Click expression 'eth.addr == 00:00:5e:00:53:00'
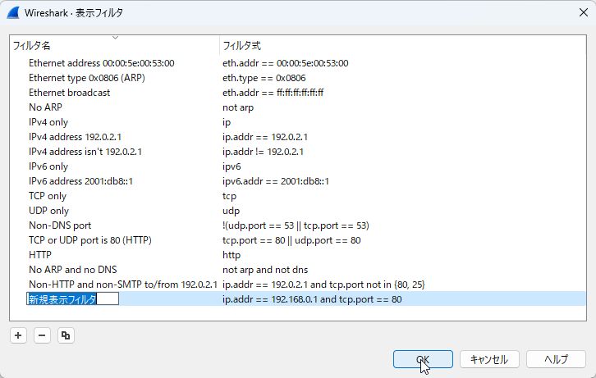 pyautogui.click(x=286, y=63)
